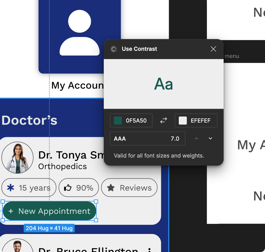
Task: Click the validity message text
Action: pos(159,156)
